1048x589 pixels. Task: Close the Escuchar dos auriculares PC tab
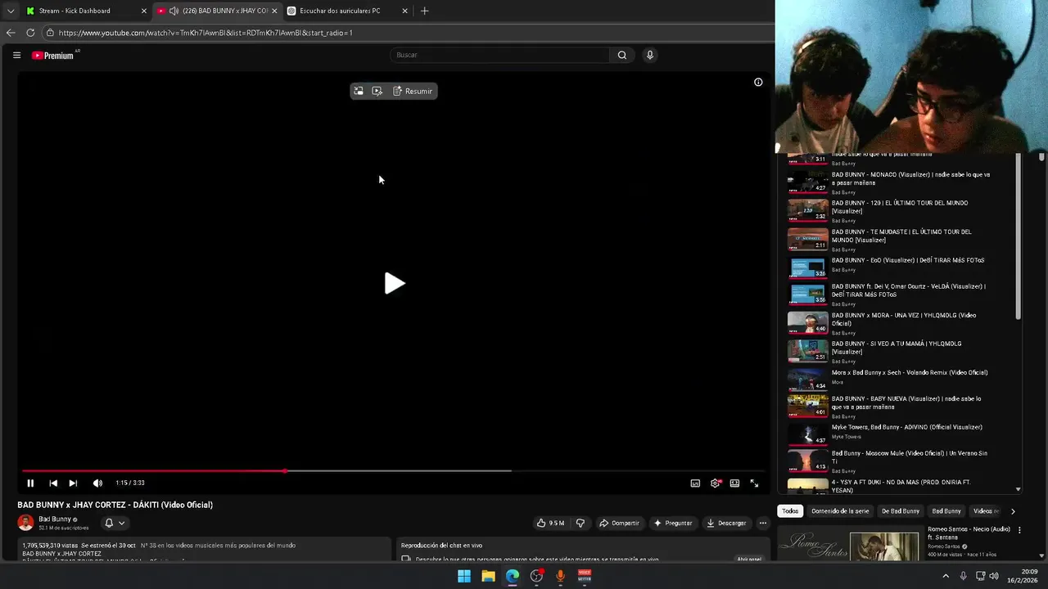click(404, 11)
